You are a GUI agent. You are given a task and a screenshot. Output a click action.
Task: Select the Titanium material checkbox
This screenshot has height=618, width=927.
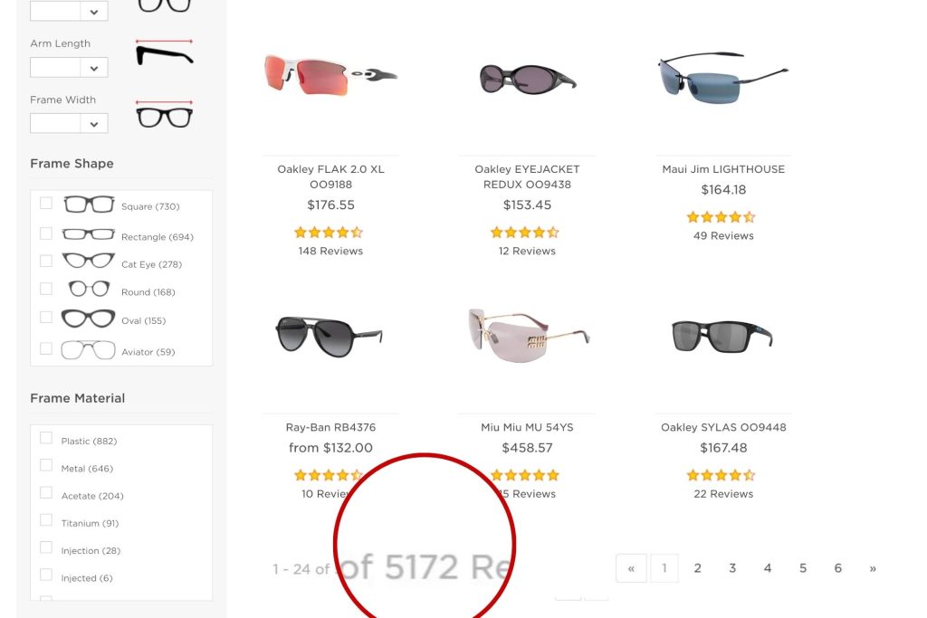tap(46, 520)
